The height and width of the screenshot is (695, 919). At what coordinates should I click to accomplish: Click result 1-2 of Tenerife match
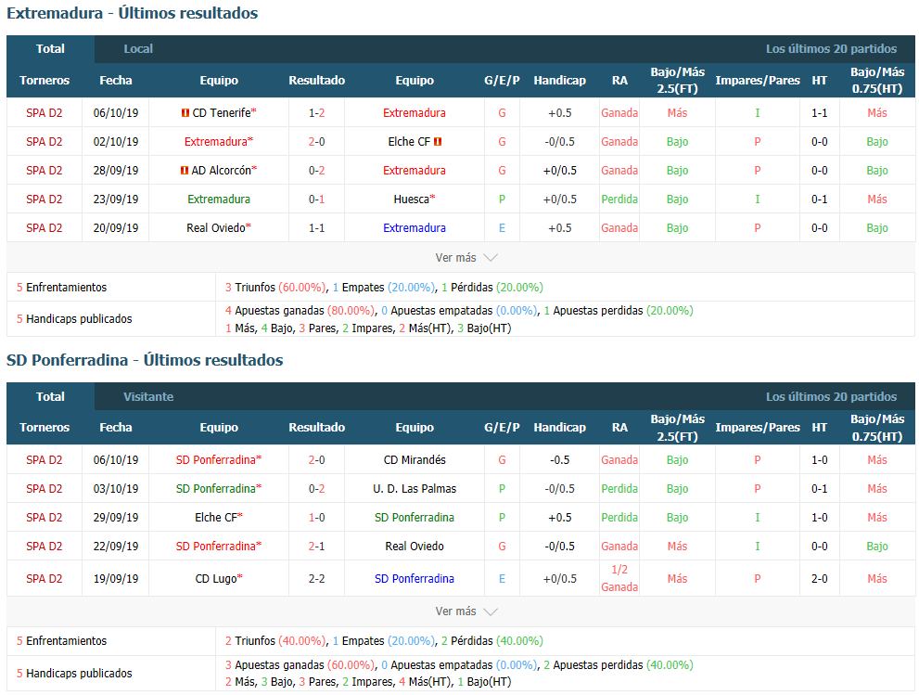(x=316, y=113)
